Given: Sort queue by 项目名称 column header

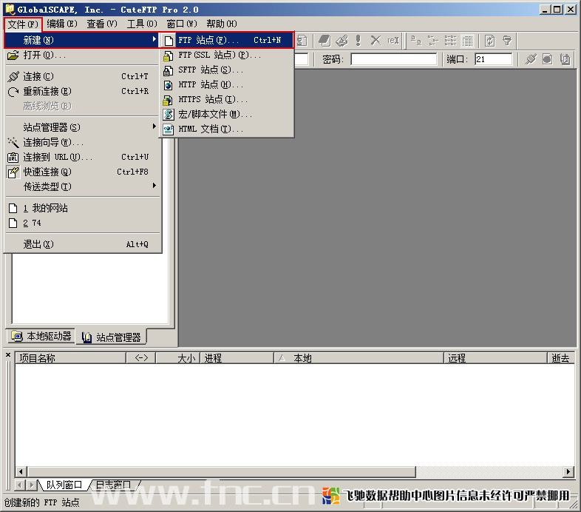Looking at the screenshot, I should [70, 358].
